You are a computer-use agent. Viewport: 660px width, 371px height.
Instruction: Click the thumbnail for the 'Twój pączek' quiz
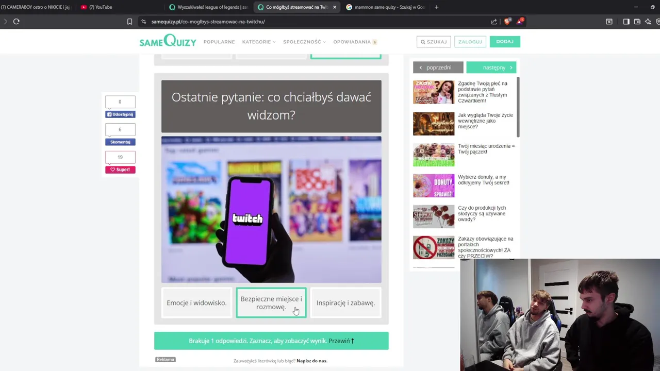pyautogui.click(x=434, y=155)
